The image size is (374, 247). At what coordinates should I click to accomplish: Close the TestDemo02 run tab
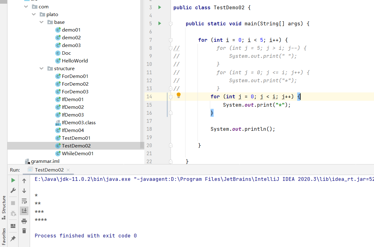(x=68, y=170)
